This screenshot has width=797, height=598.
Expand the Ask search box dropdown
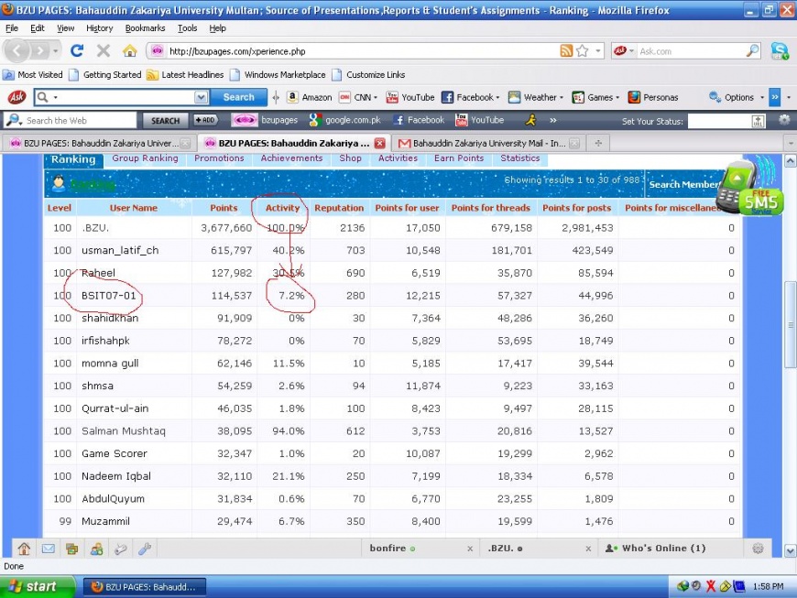[x=201, y=97]
